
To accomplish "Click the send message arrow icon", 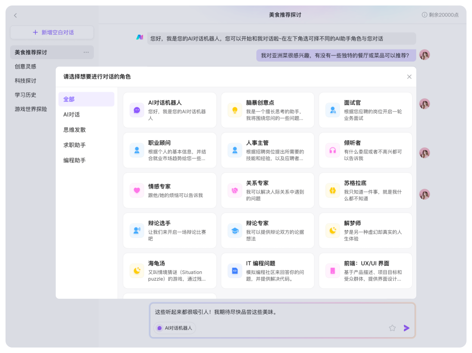I will click(x=407, y=328).
